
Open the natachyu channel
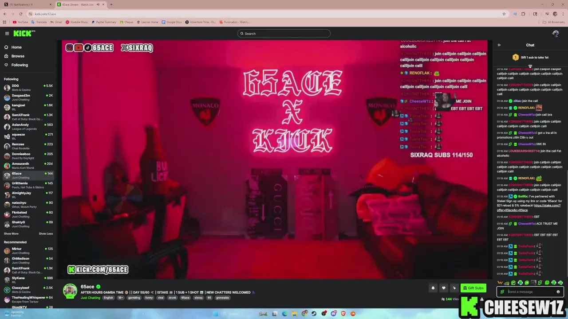click(28, 204)
